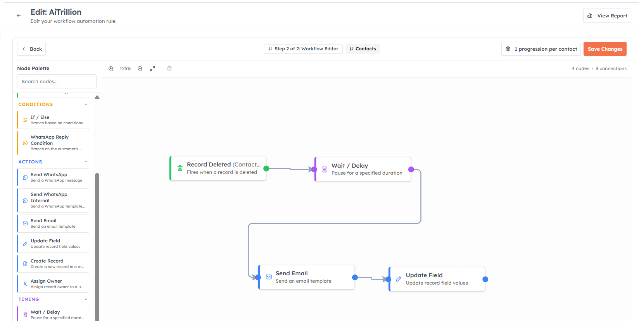Click the Save Changes button

[x=605, y=49]
